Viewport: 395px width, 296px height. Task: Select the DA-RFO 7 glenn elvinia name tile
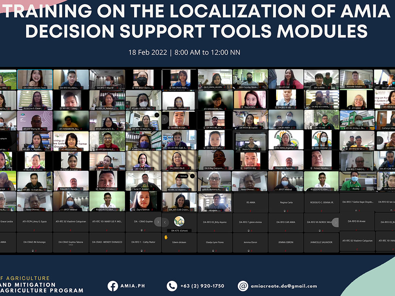(x=250, y=222)
